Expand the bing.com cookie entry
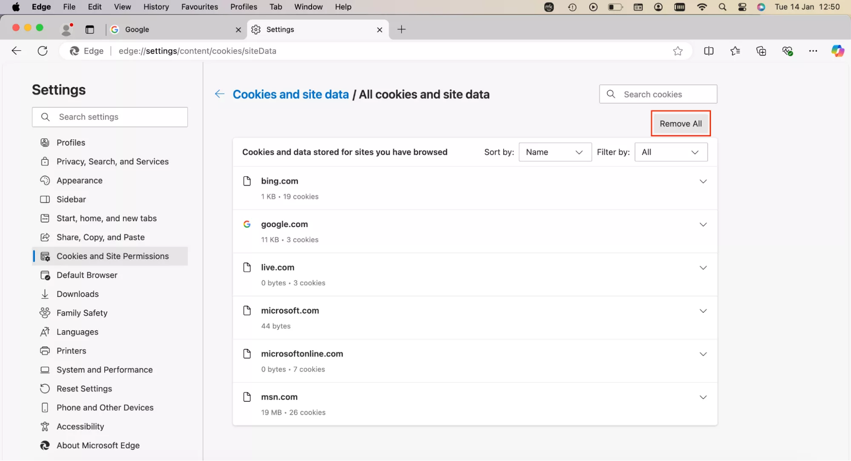Image resolution: width=851 pixels, height=461 pixels. [x=703, y=182]
